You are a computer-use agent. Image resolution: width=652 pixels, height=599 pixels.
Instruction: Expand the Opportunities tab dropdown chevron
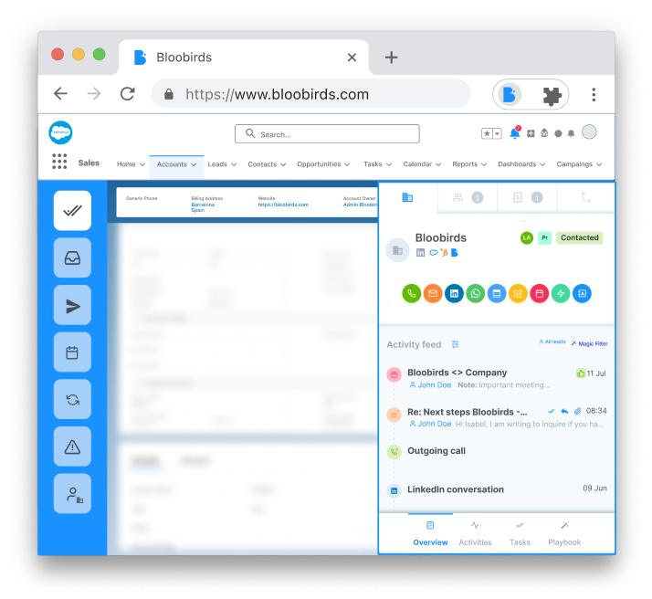(347, 164)
